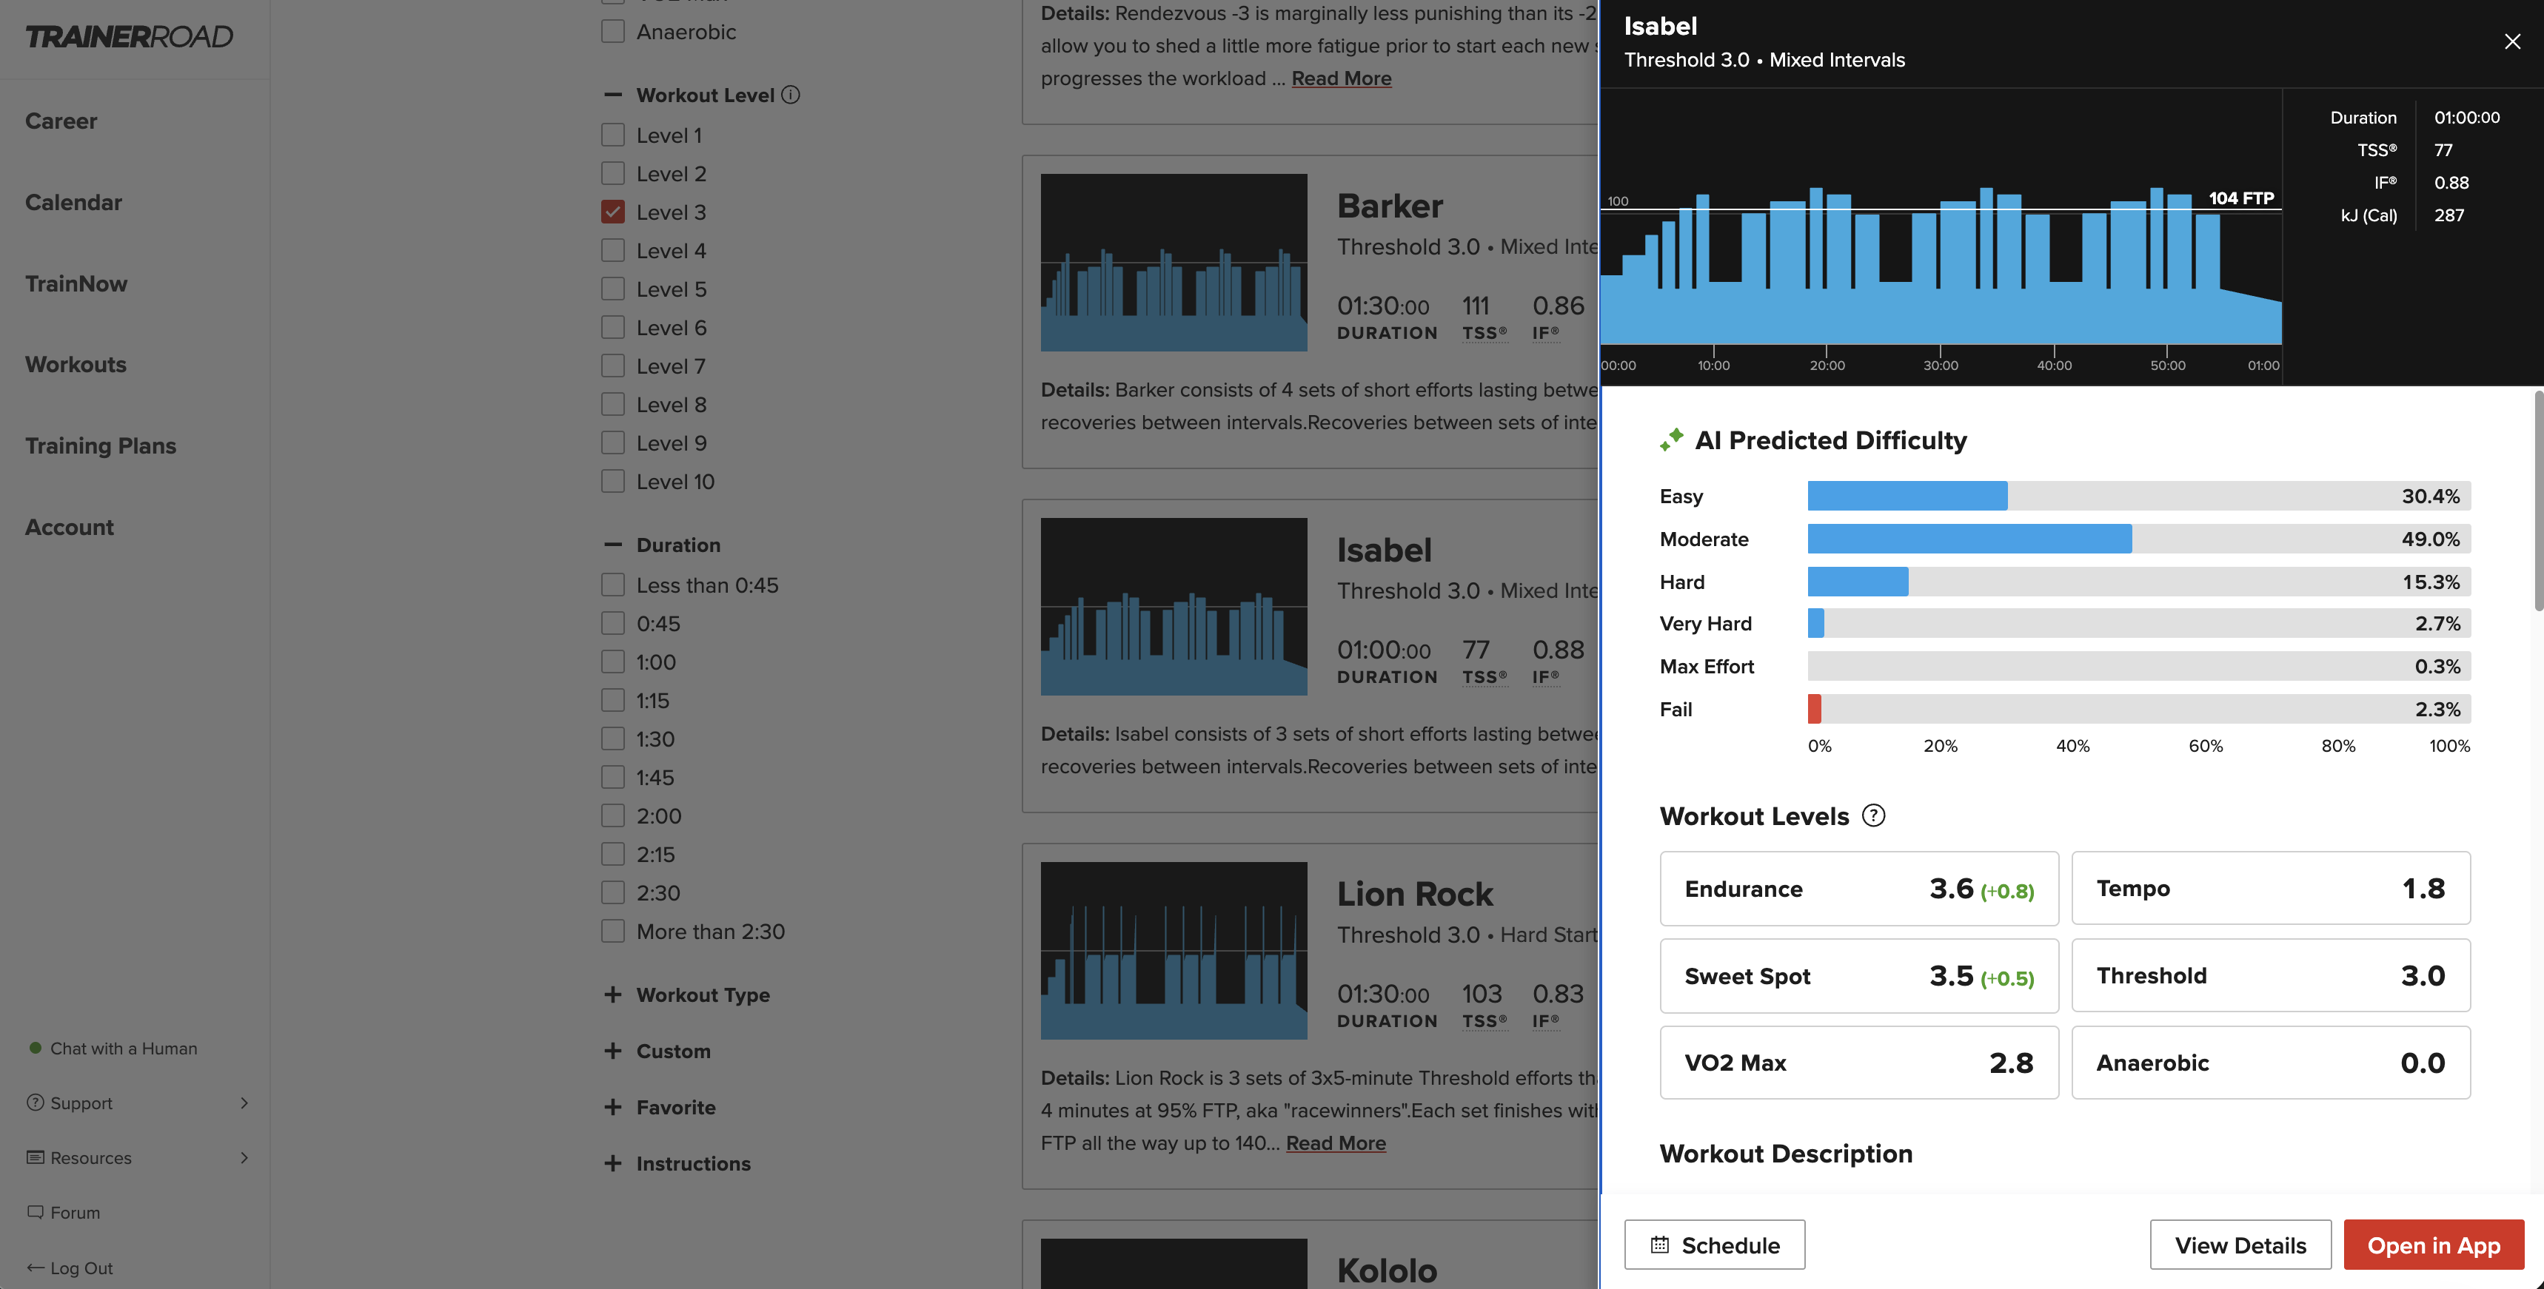Expand the Support submenu chevron
Image resolution: width=2544 pixels, height=1289 pixels.
244,1103
